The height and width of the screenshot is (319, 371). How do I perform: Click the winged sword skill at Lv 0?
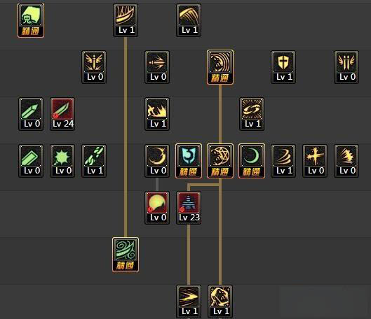[94, 67]
